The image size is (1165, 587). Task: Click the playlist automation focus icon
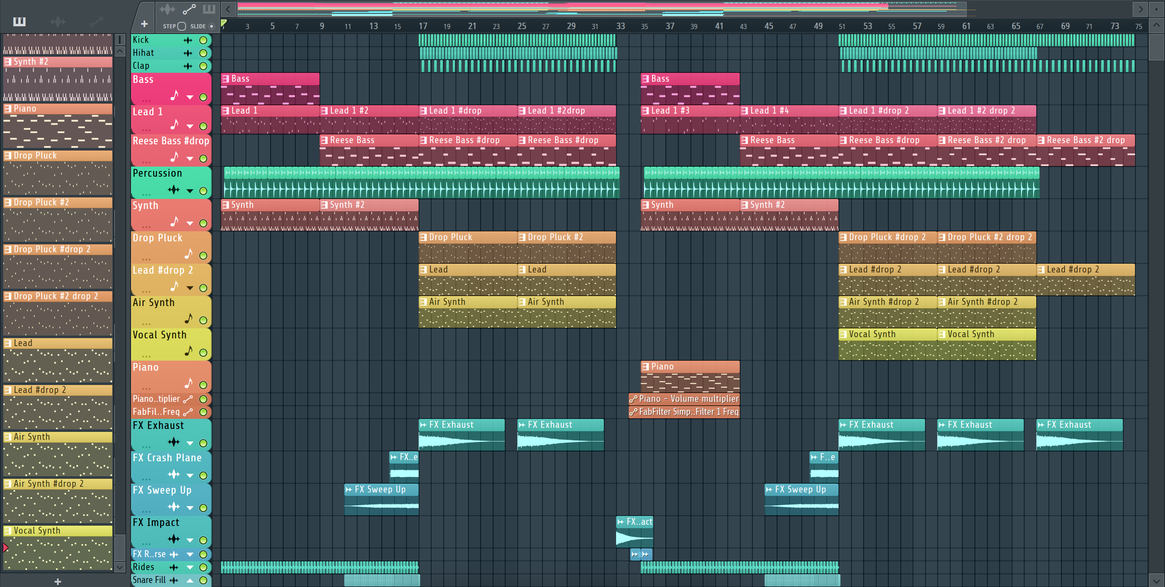click(189, 9)
